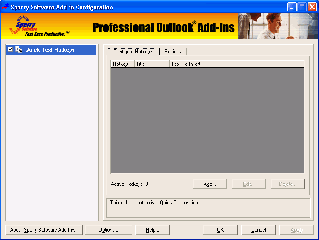The height and width of the screenshot is (240, 319).
Task: Close the Add-in Configuration window
Action: coord(312,7)
